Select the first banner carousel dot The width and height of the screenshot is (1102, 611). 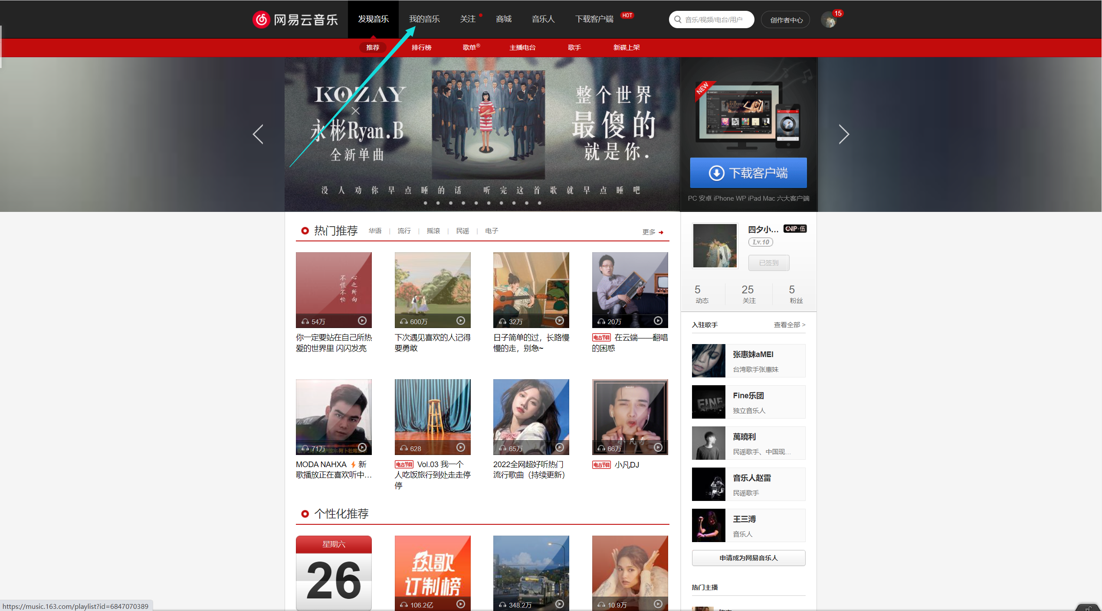tap(426, 203)
